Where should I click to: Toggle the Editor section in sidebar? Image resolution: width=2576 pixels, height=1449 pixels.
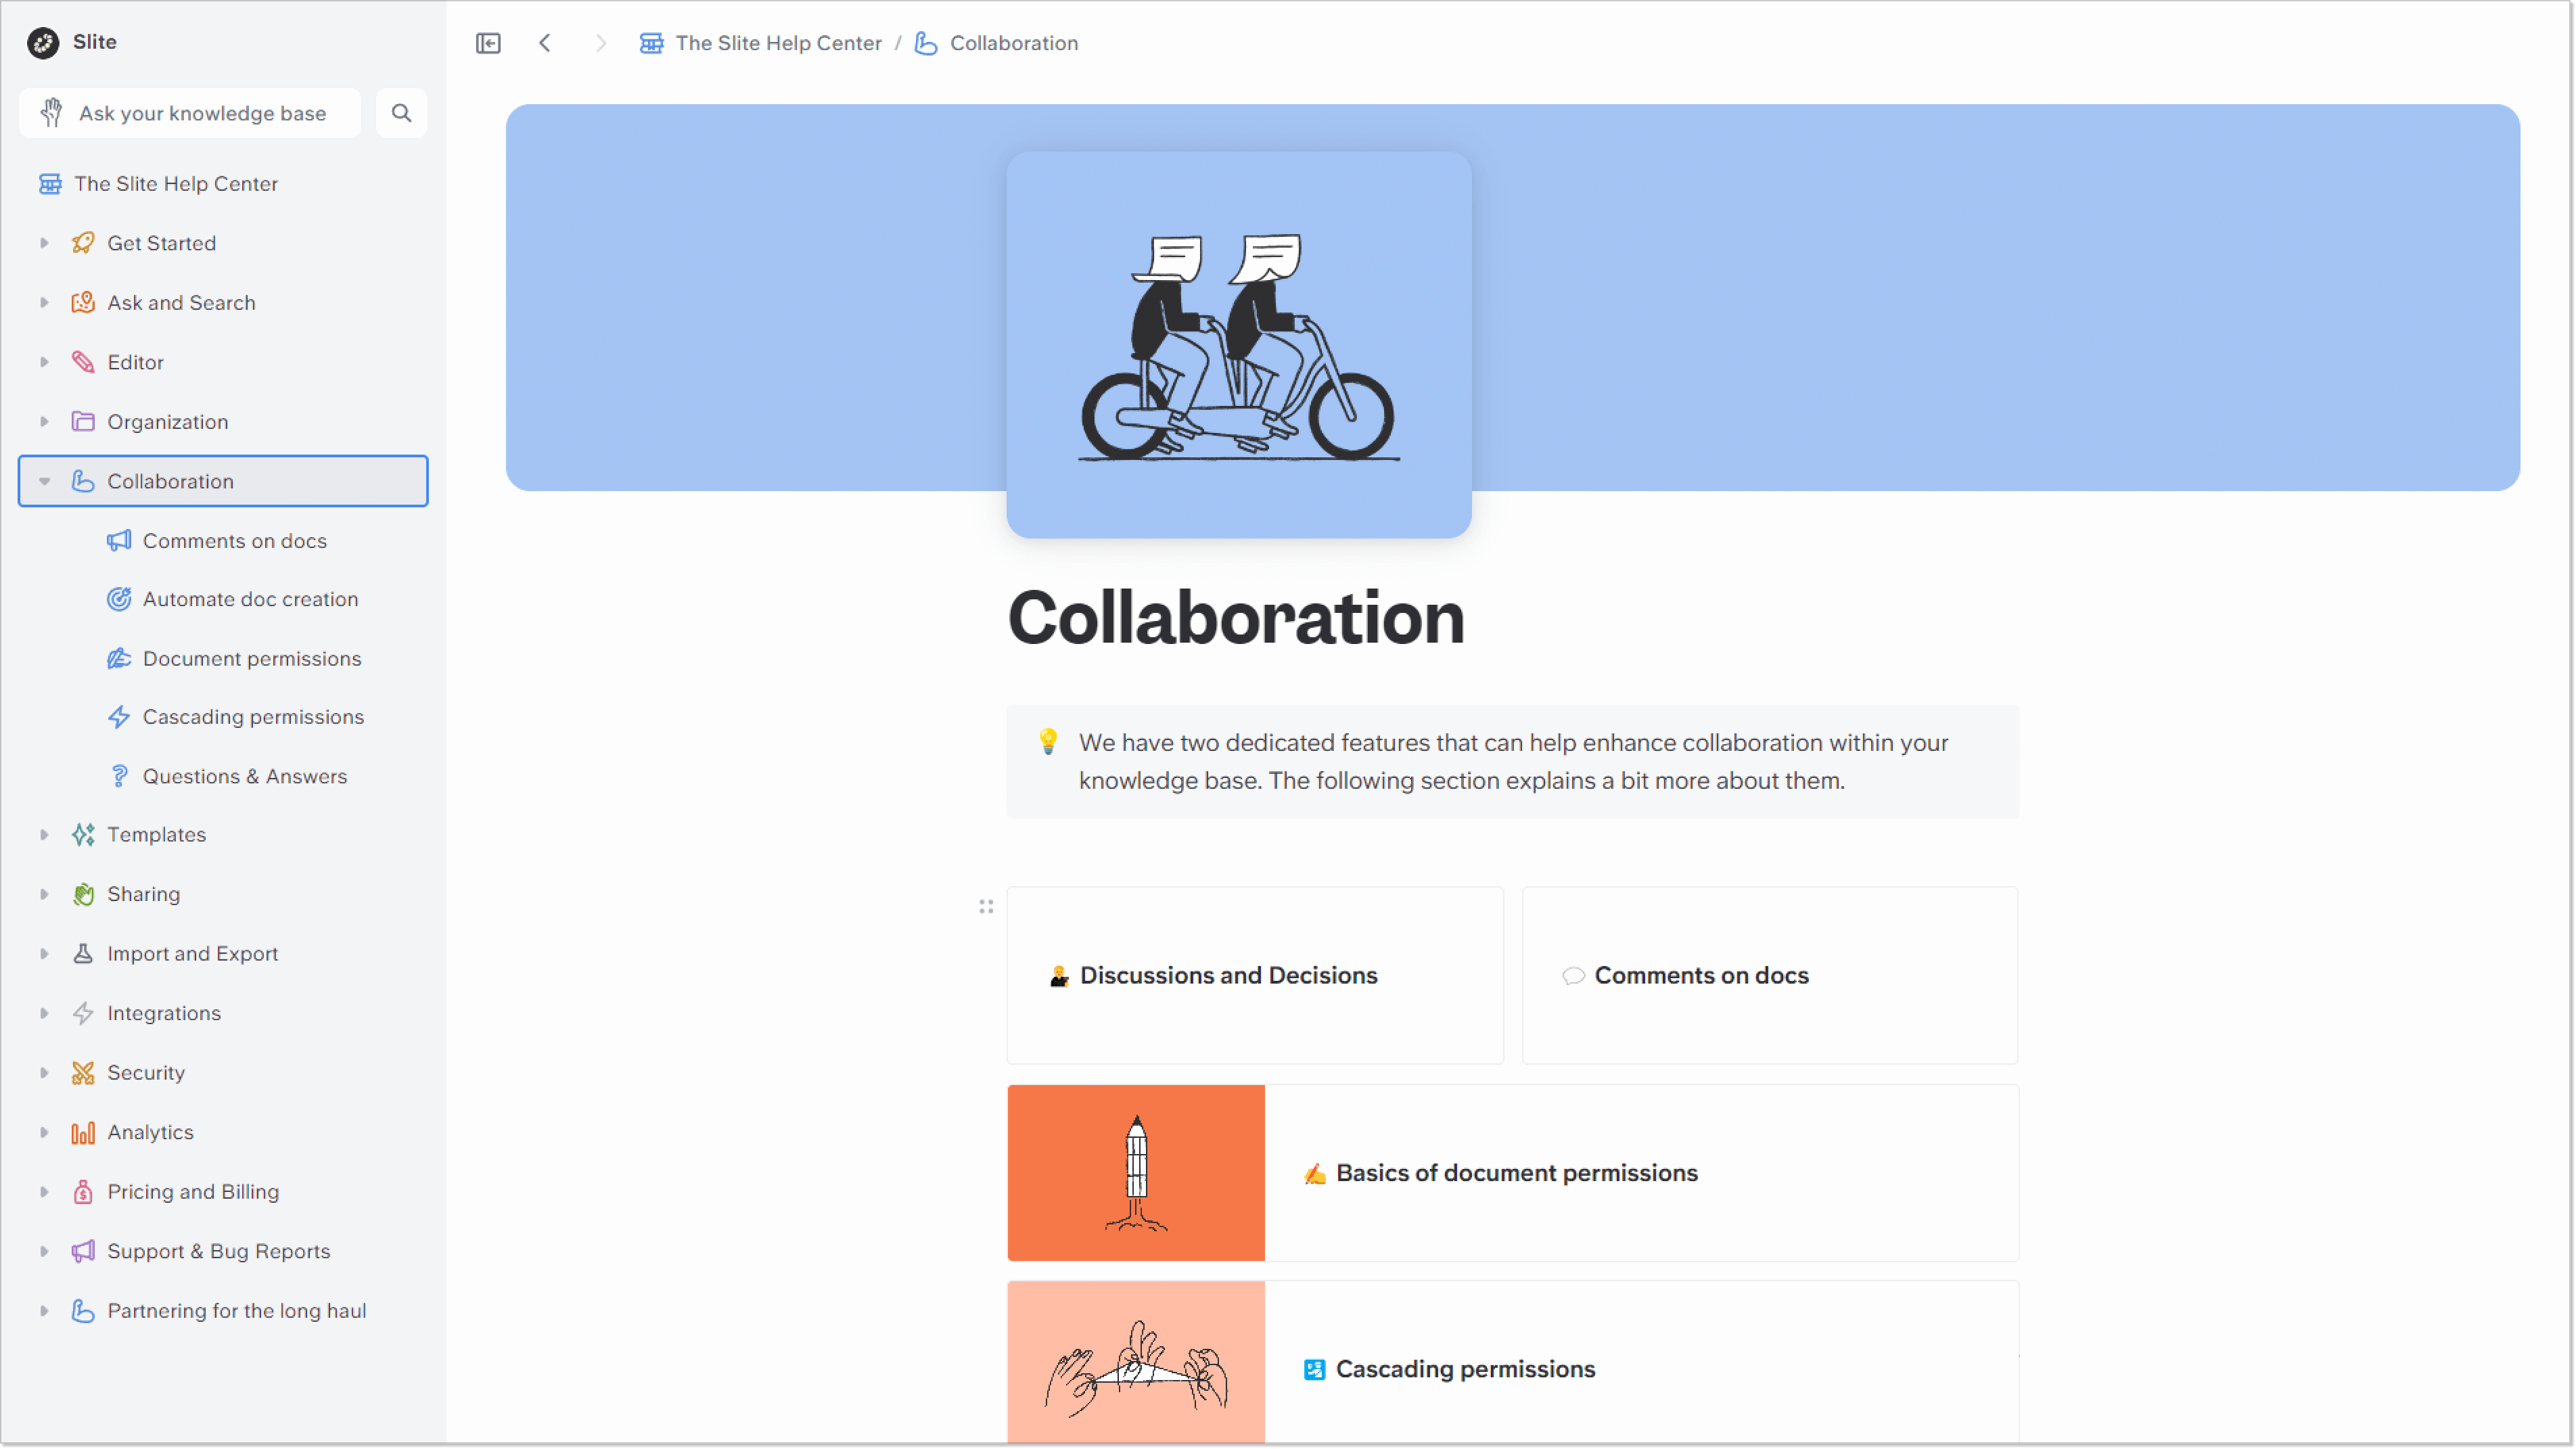(x=43, y=361)
